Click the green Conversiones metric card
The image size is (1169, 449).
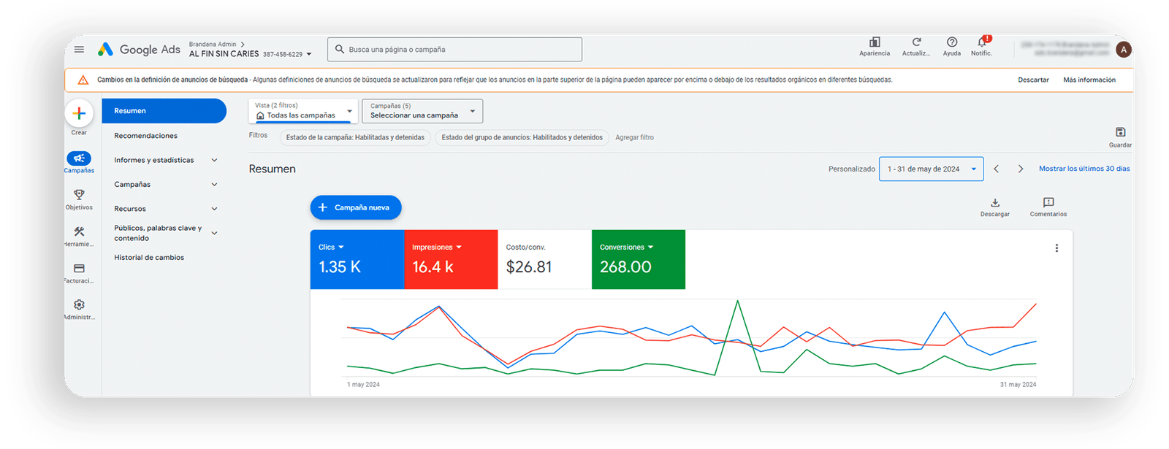point(638,259)
